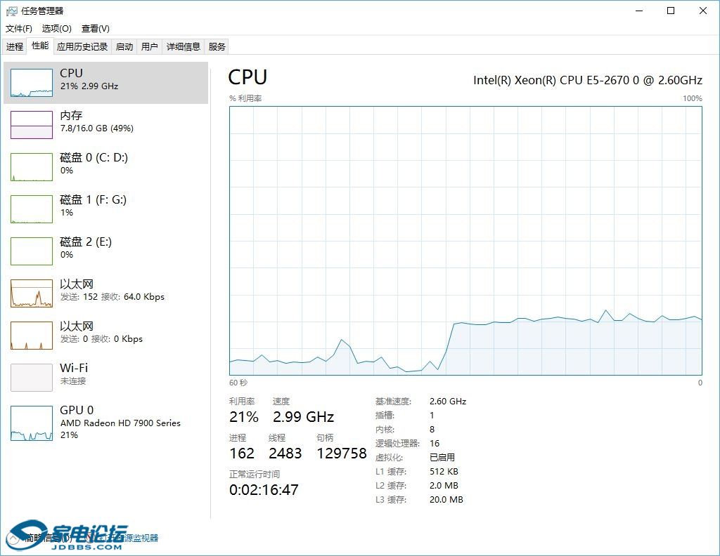Click the 内存 memory graph thumbnail
The width and height of the screenshot is (720, 556).
pos(32,125)
